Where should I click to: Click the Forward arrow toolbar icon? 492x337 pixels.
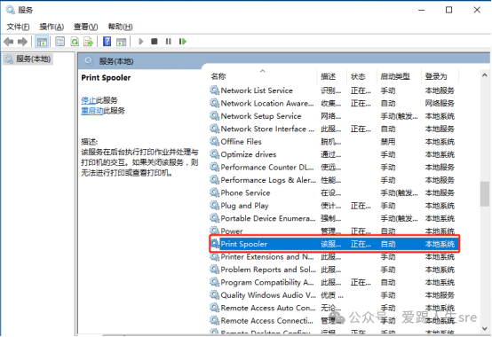(22, 42)
